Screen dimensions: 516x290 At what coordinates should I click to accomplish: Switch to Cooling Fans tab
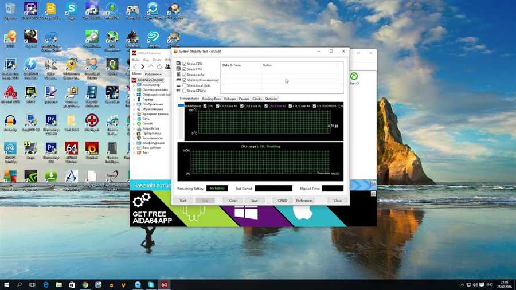coord(211,99)
